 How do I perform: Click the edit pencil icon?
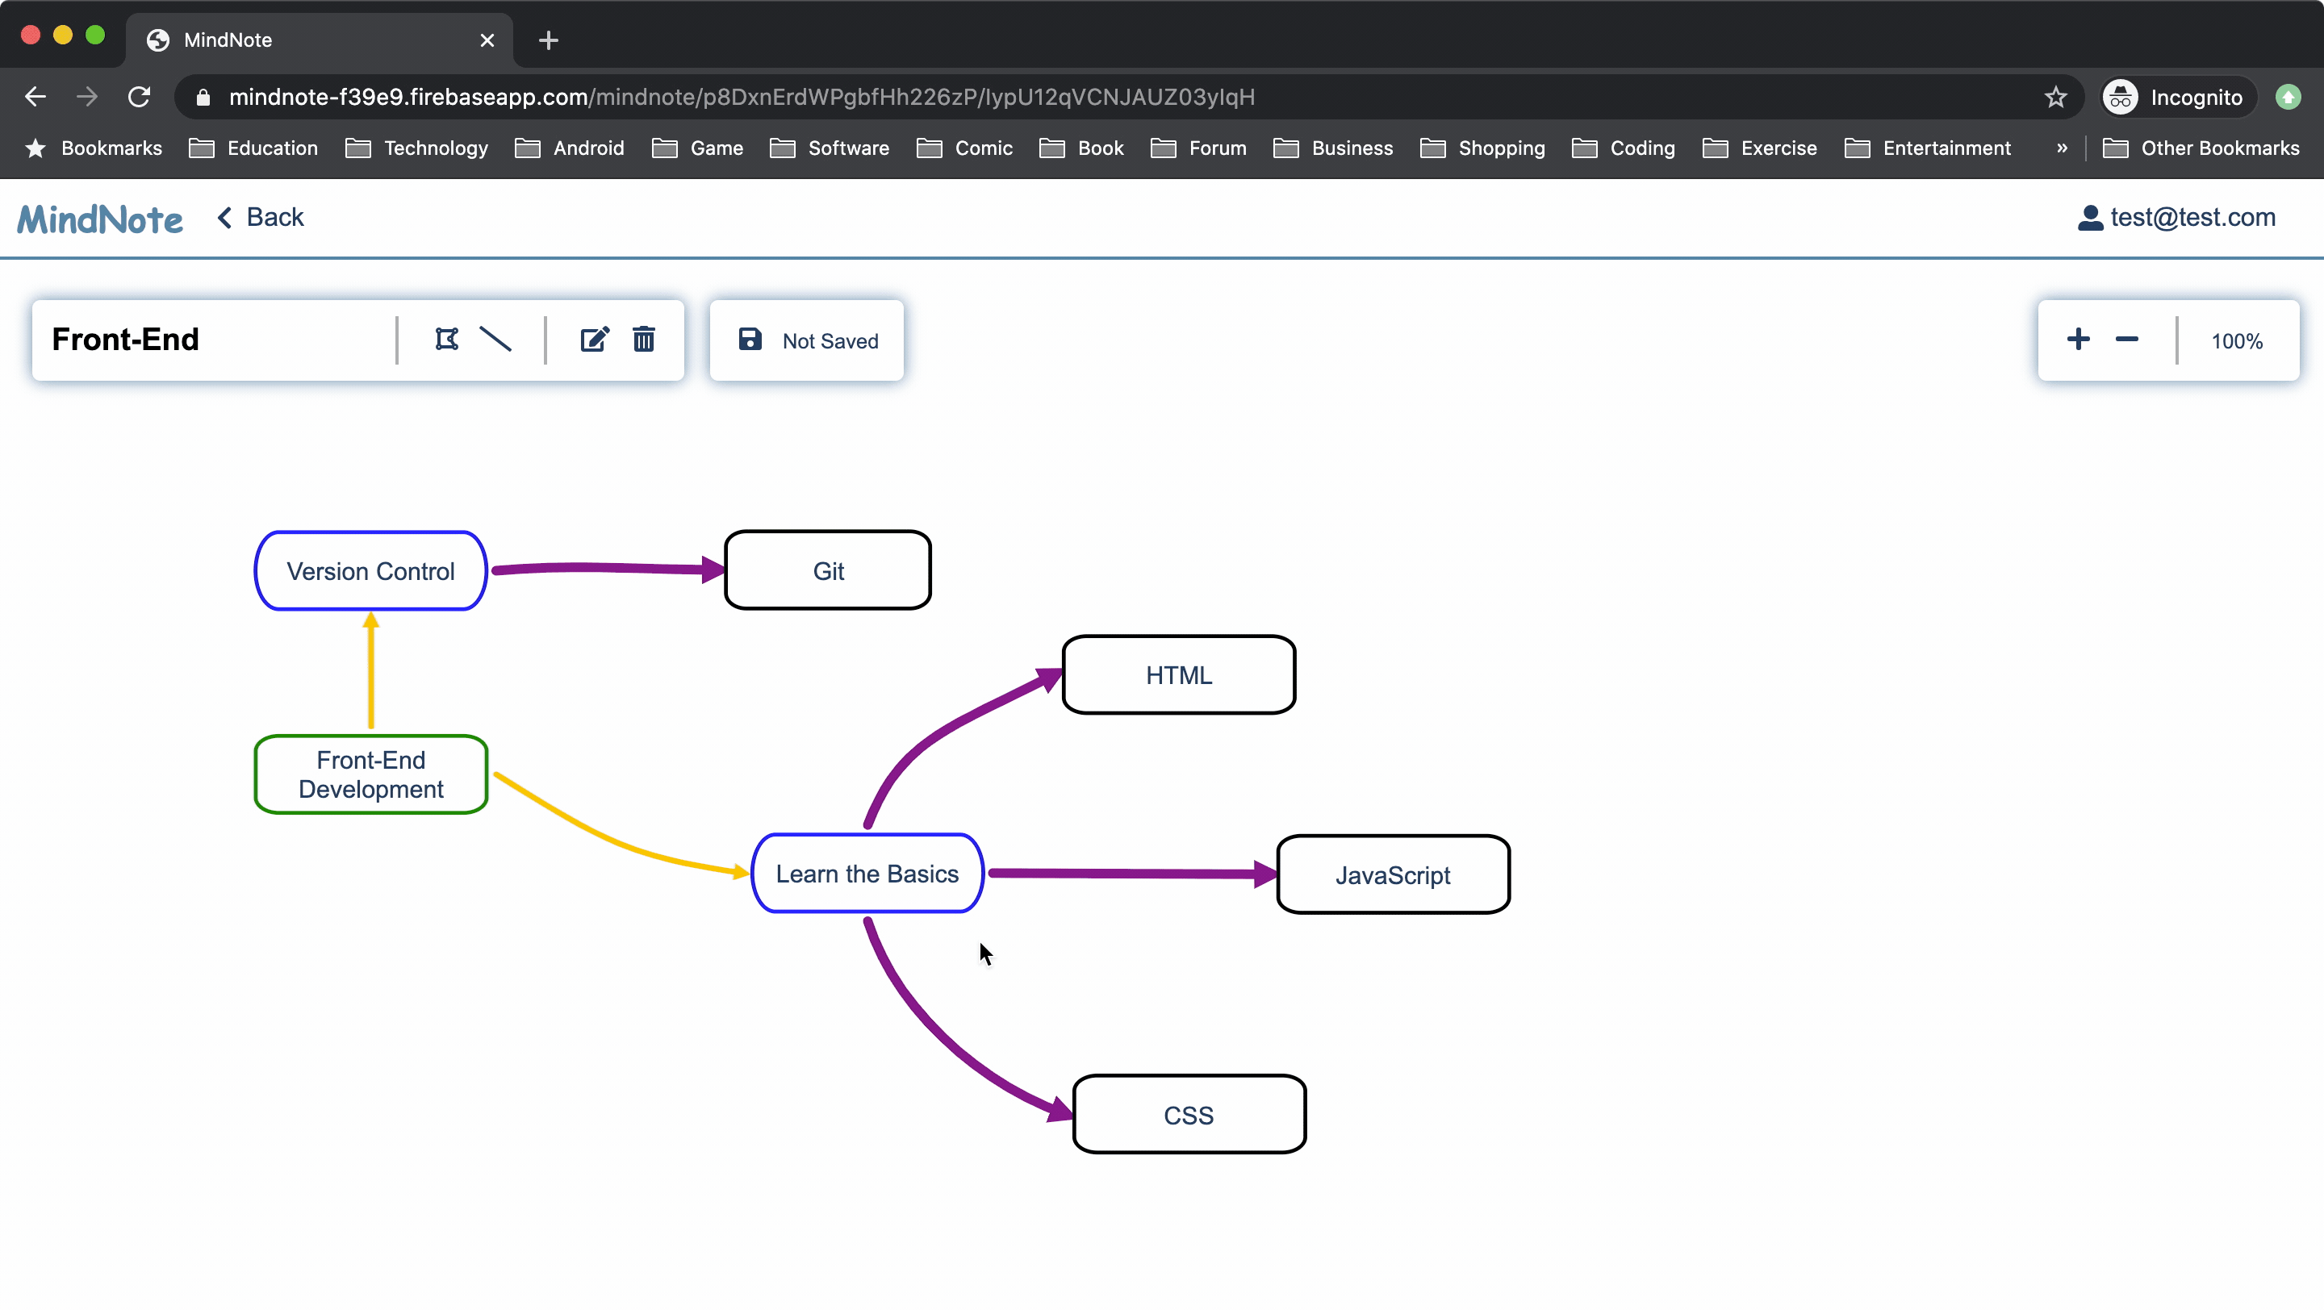click(595, 339)
